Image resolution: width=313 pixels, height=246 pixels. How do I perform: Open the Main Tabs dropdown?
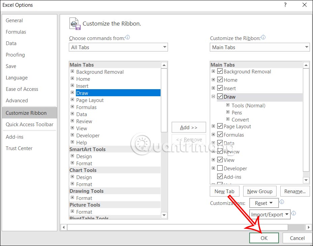coord(260,47)
